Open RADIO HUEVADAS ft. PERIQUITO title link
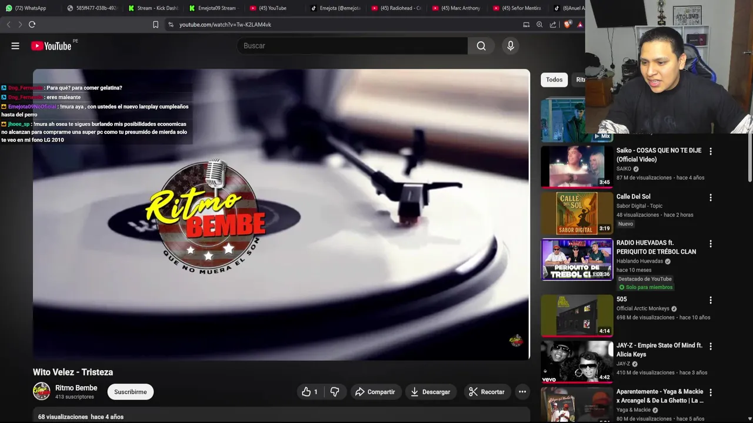 [656, 247]
